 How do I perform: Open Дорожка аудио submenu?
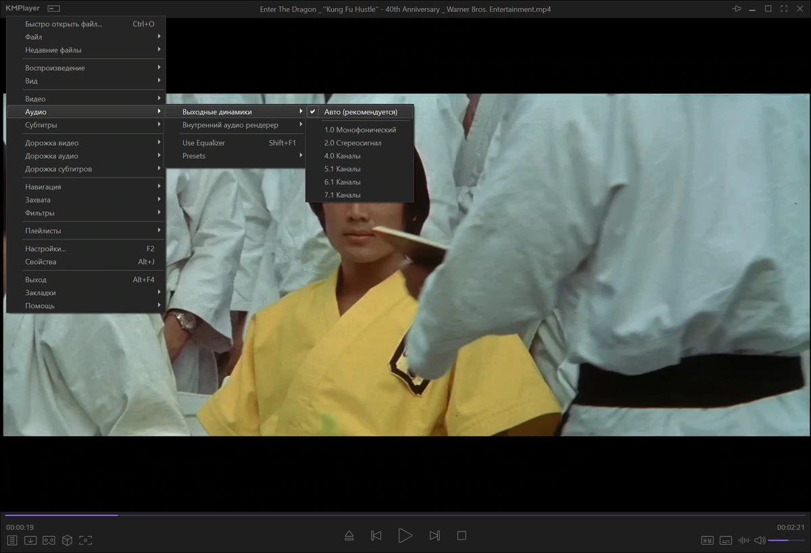coord(86,156)
